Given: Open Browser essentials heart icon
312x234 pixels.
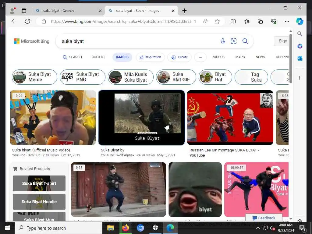Looking at the screenshot, I should pyautogui.click(x=274, y=21).
